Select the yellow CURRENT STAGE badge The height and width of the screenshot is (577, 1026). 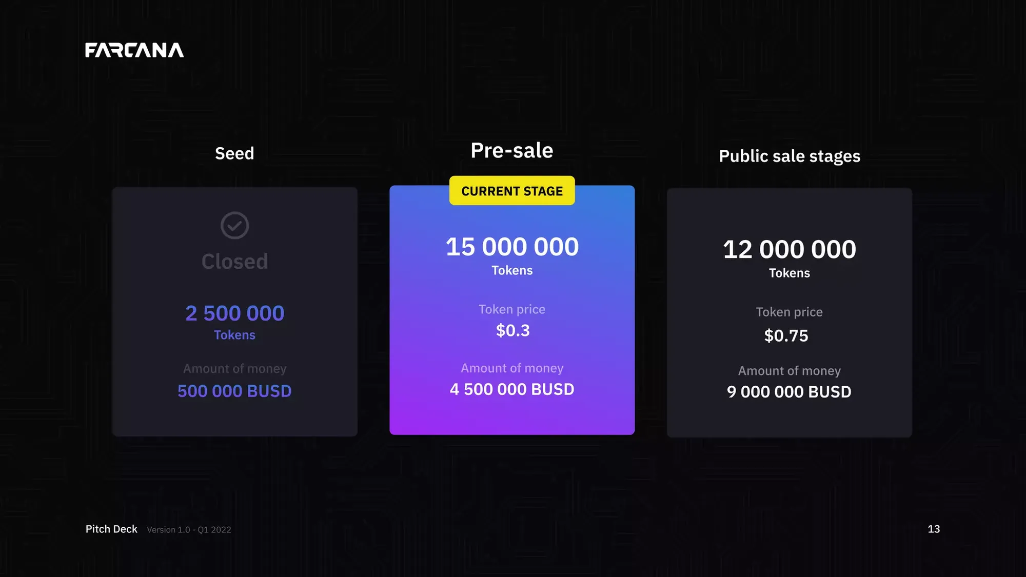click(x=512, y=191)
